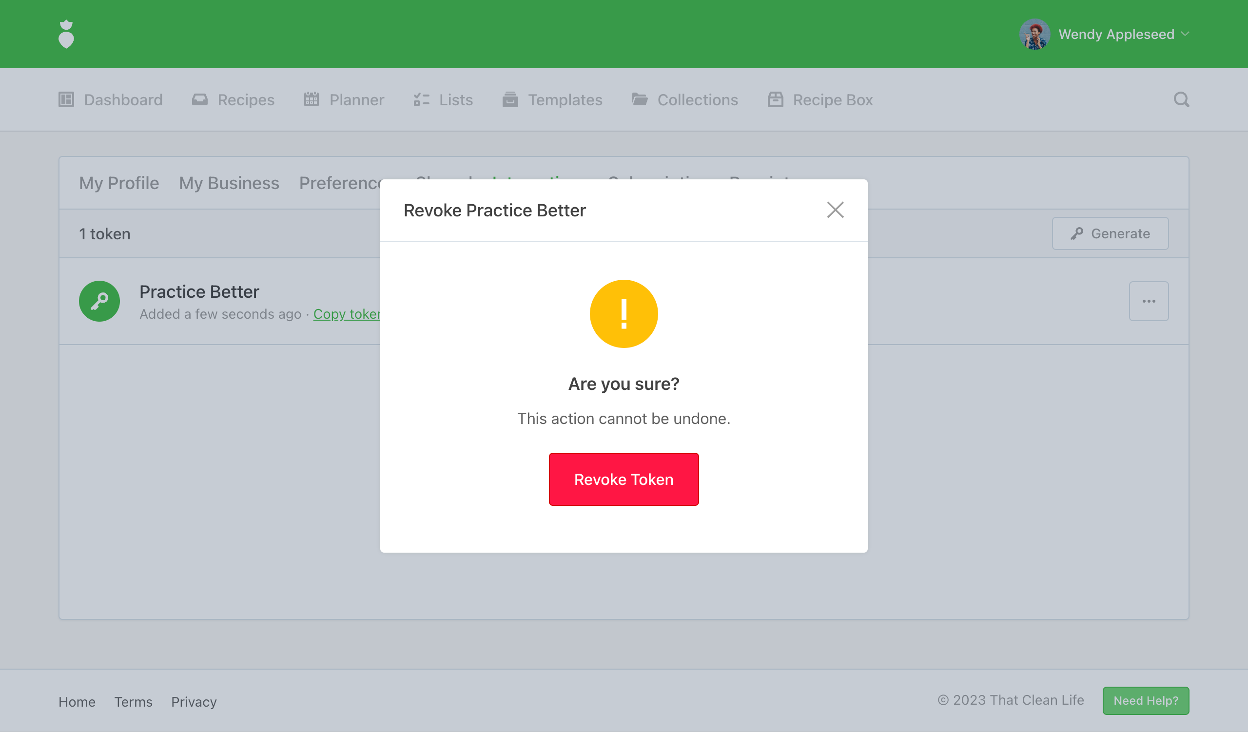Click the Copy token link
Screen dimensions: 1248x732
(x=346, y=314)
